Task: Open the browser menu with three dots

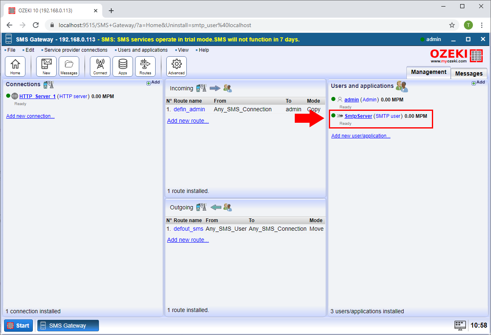Action: point(482,25)
